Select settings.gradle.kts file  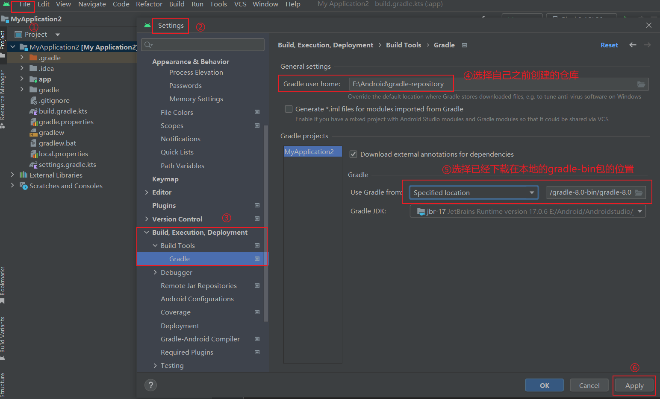pos(63,164)
